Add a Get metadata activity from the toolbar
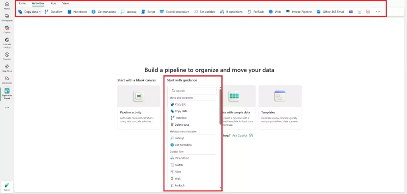This screenshot has height=194, width=407. [104, 12]
